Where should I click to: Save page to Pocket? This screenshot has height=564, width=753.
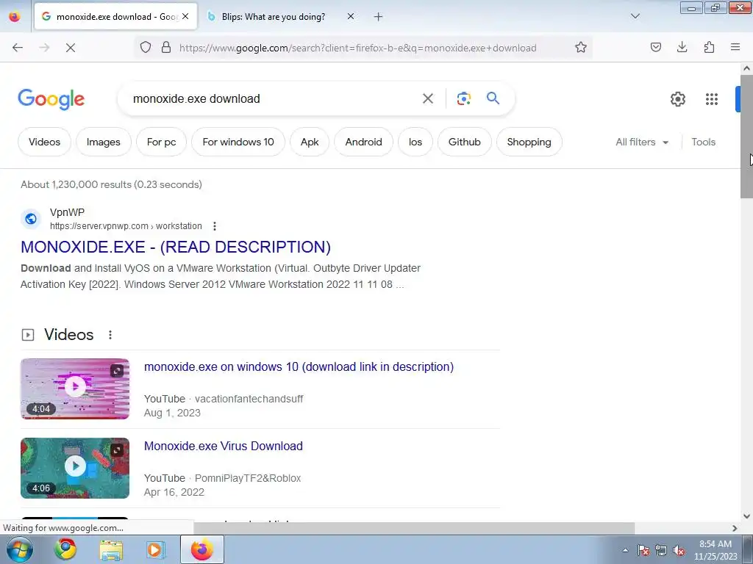(x=655, y=47)
